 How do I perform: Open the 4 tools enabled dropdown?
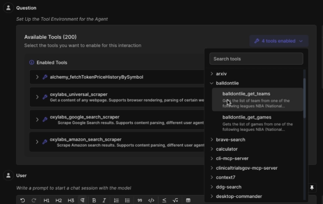coord(279,41)
